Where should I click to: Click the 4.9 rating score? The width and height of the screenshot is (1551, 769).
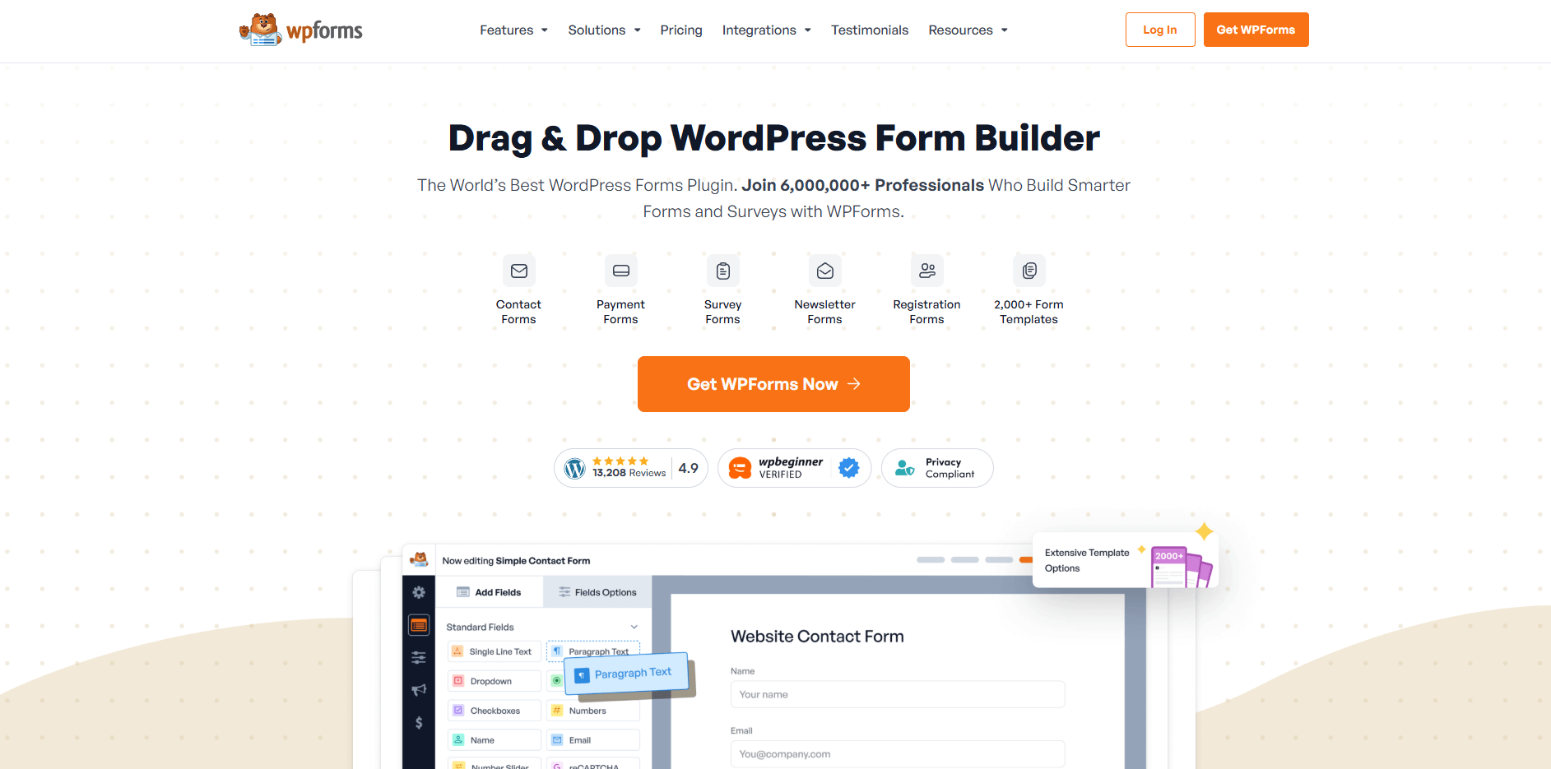689,468
